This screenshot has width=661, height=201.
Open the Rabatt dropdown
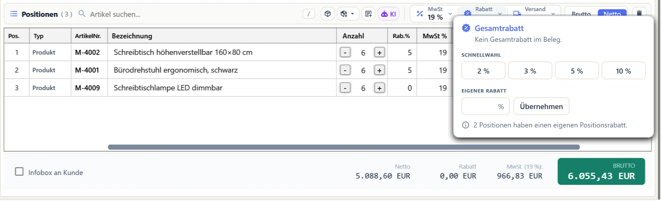482,11
